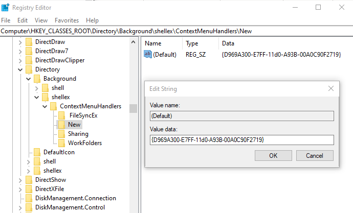
Task: Click the DiskManagement.Connection folder icon
Action: coord(29,198)
